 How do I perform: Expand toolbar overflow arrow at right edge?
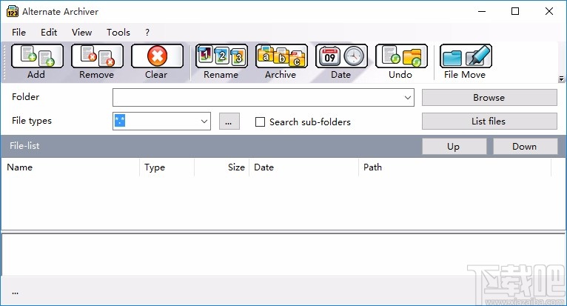pos(561,79)
